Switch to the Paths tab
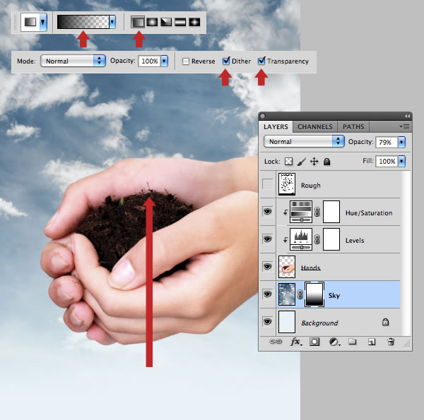This screenshot has height=420, width=424. coord(353,126)
